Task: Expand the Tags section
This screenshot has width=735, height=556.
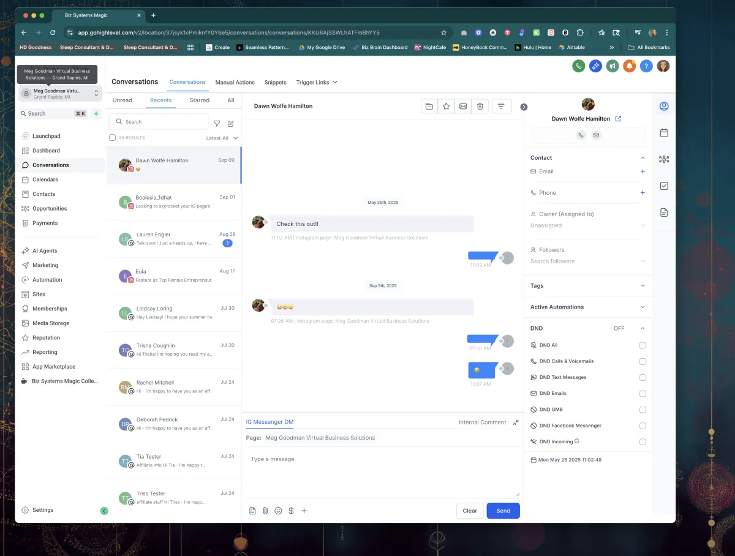Action: pos(588,286)
